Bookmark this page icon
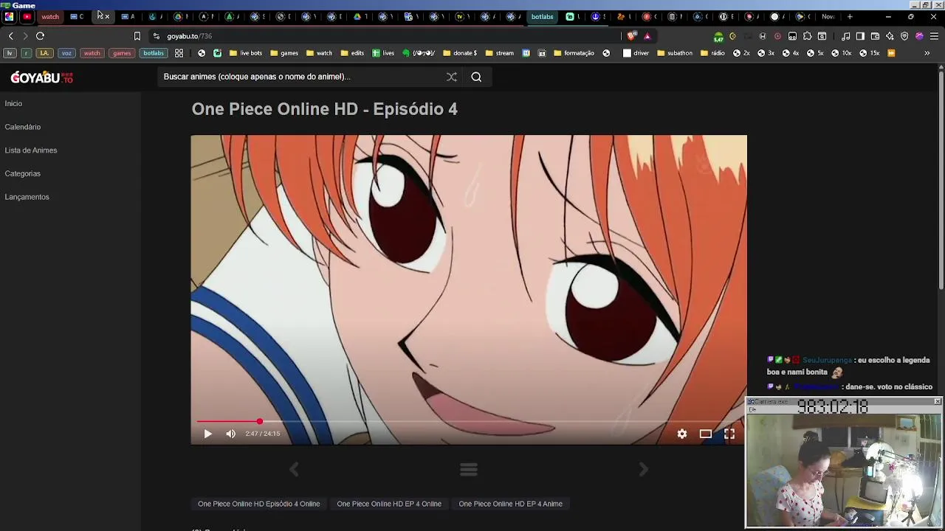945x531 pixels. tap(137, 36)
